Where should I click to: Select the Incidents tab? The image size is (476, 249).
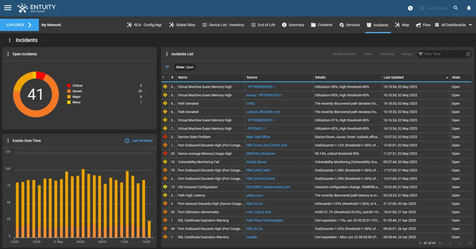[x=377, y=25]
